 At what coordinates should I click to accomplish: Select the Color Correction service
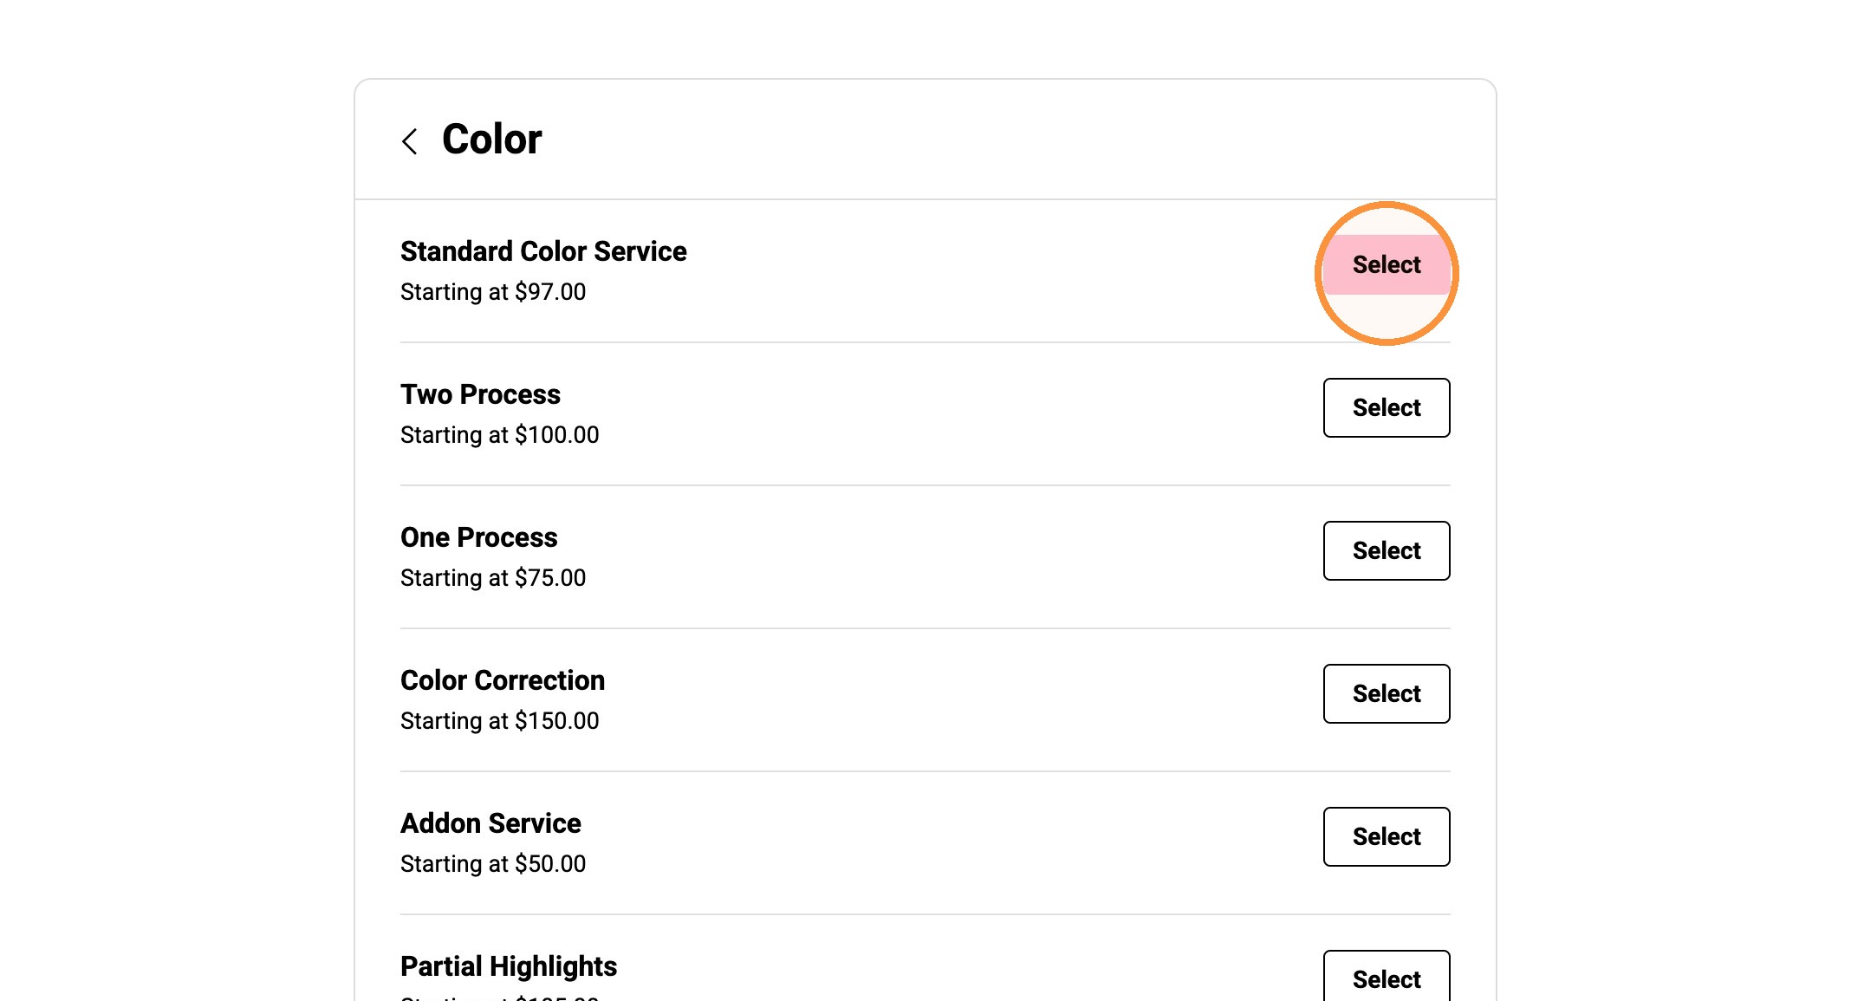(x=1387, y=693)
